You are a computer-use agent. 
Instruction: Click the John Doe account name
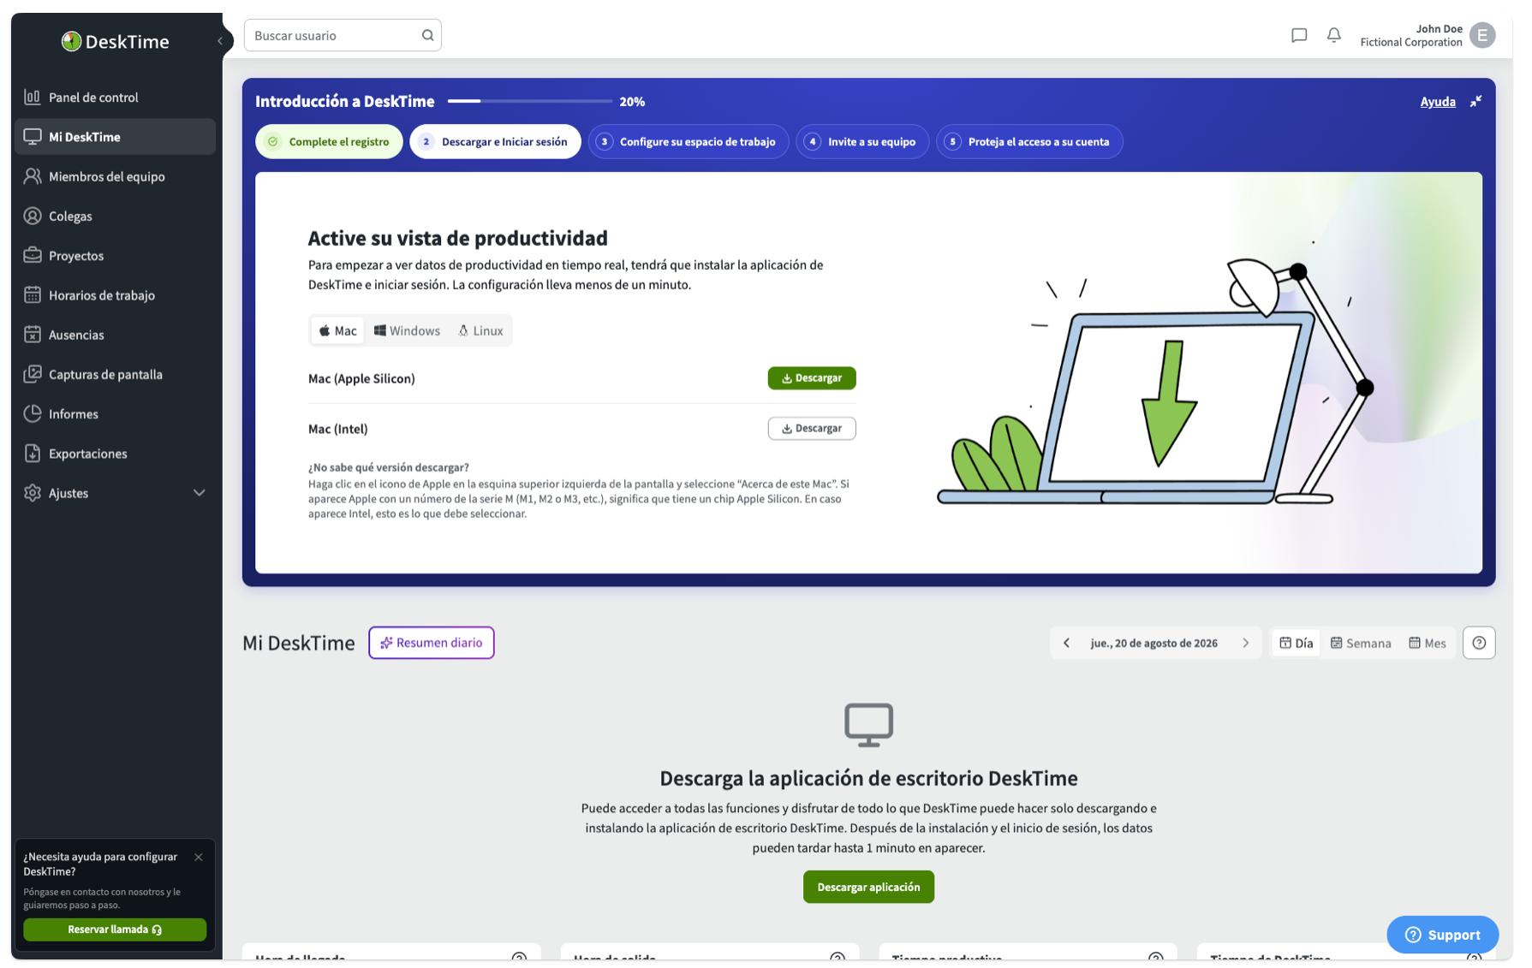click(x=1440, y=28)
